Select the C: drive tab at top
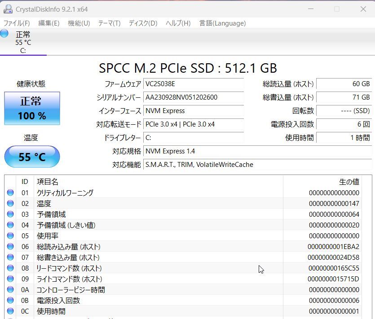 pyautogui.click(x=23, y=43)
